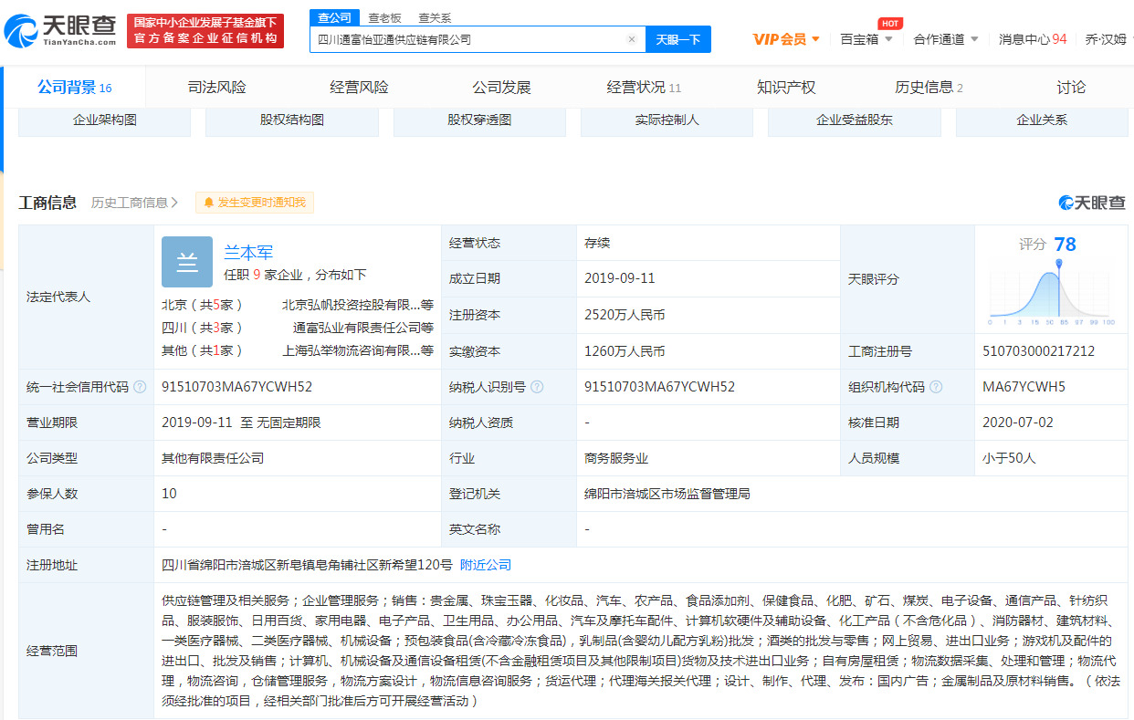Click the 行业 value 商务服务业

click(616, 458)
